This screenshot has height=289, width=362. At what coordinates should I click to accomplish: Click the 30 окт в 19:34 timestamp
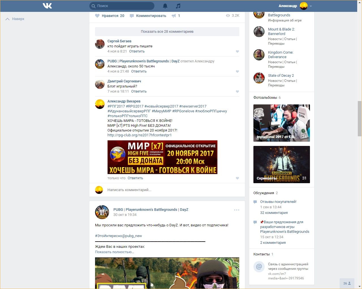pos(125,215)
